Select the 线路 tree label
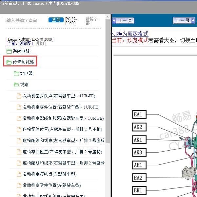Image resolution: width=197 pixels, height=197 pixels. coord(24,85)
